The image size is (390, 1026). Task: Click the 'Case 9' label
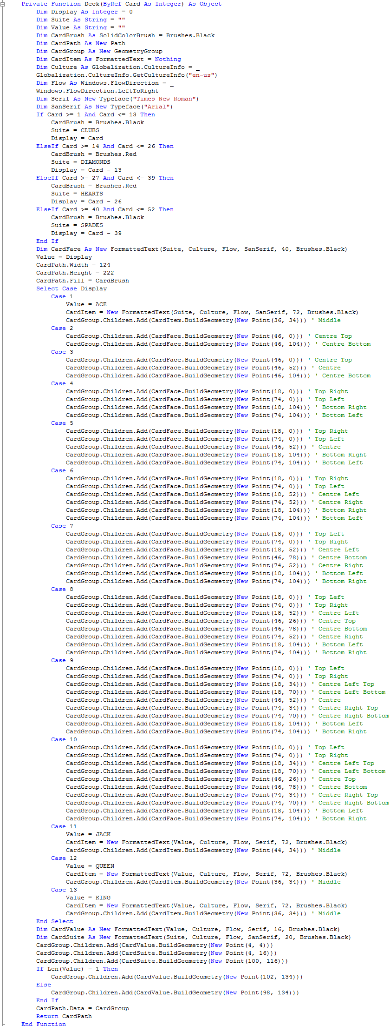point(62,660)
